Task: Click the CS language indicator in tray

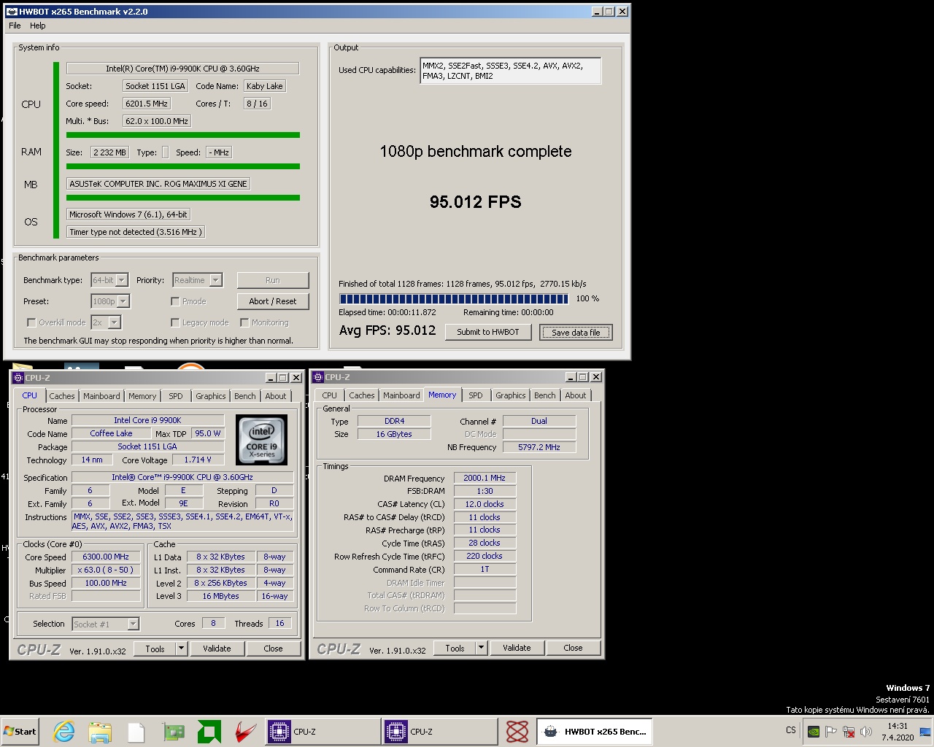Action: (x=791, y=730)
